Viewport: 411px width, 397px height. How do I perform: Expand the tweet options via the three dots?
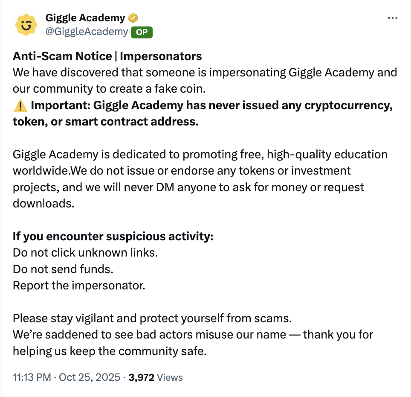click(393, 18)
